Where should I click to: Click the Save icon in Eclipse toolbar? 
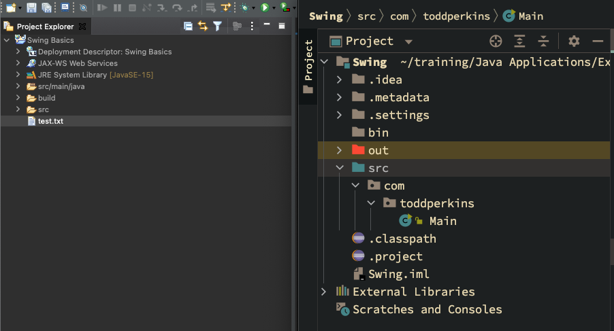(31, 7)
